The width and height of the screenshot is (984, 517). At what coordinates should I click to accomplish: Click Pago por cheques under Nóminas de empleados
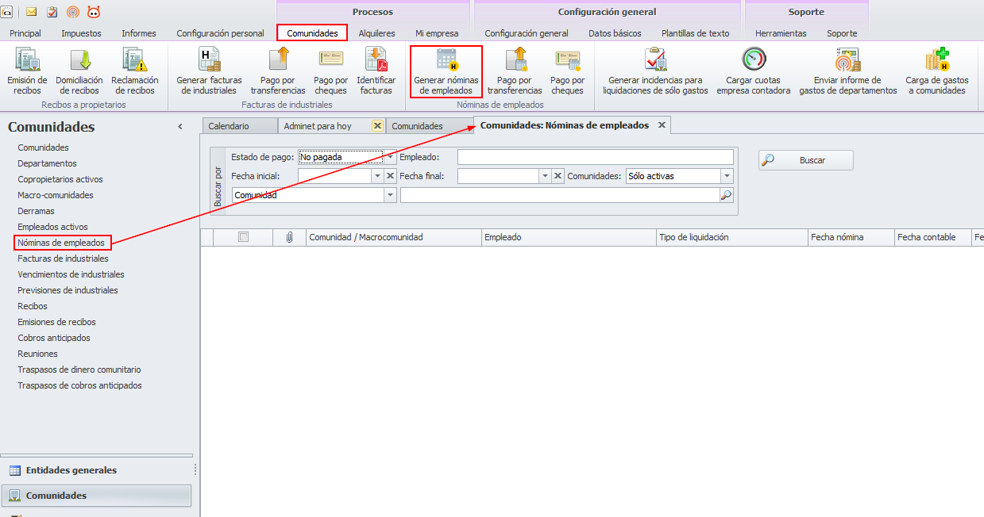[x=567, y=71]
